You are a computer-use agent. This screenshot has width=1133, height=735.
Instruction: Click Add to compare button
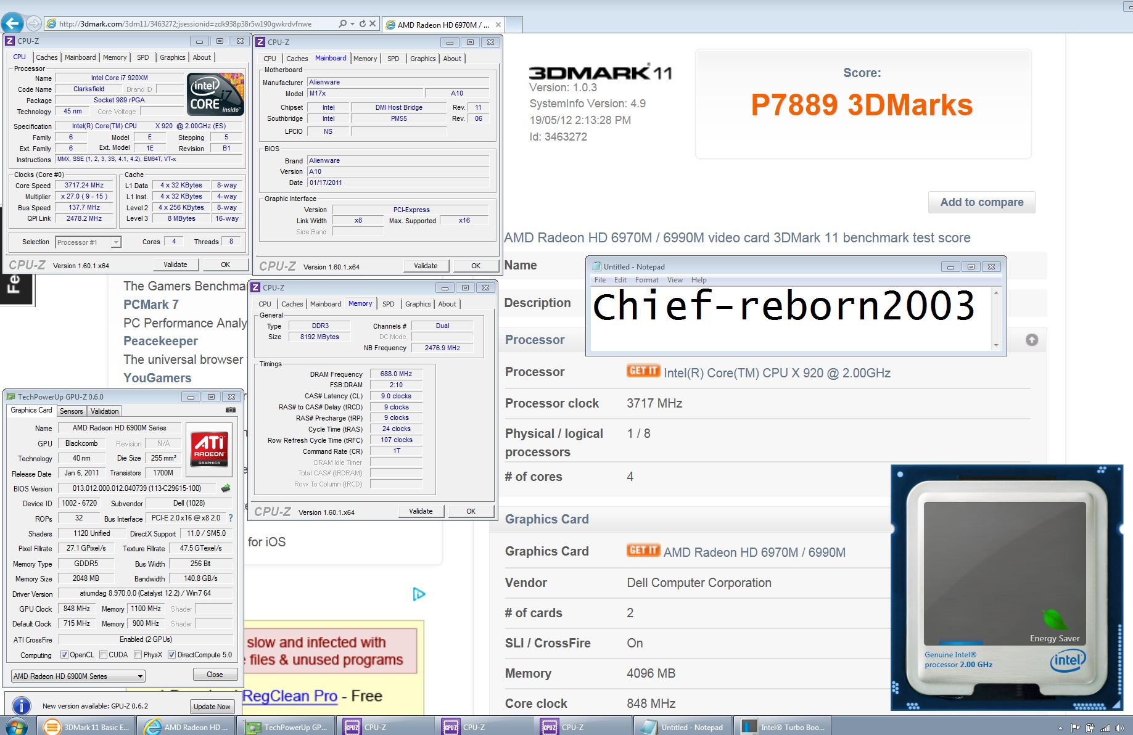(981, 202)
